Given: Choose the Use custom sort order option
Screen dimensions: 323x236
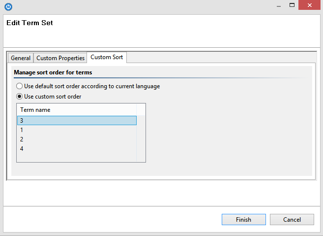Looking at the screenshot, I should click(19, 97).
